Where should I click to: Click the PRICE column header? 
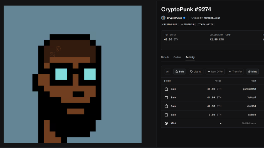tap(218, 81)
